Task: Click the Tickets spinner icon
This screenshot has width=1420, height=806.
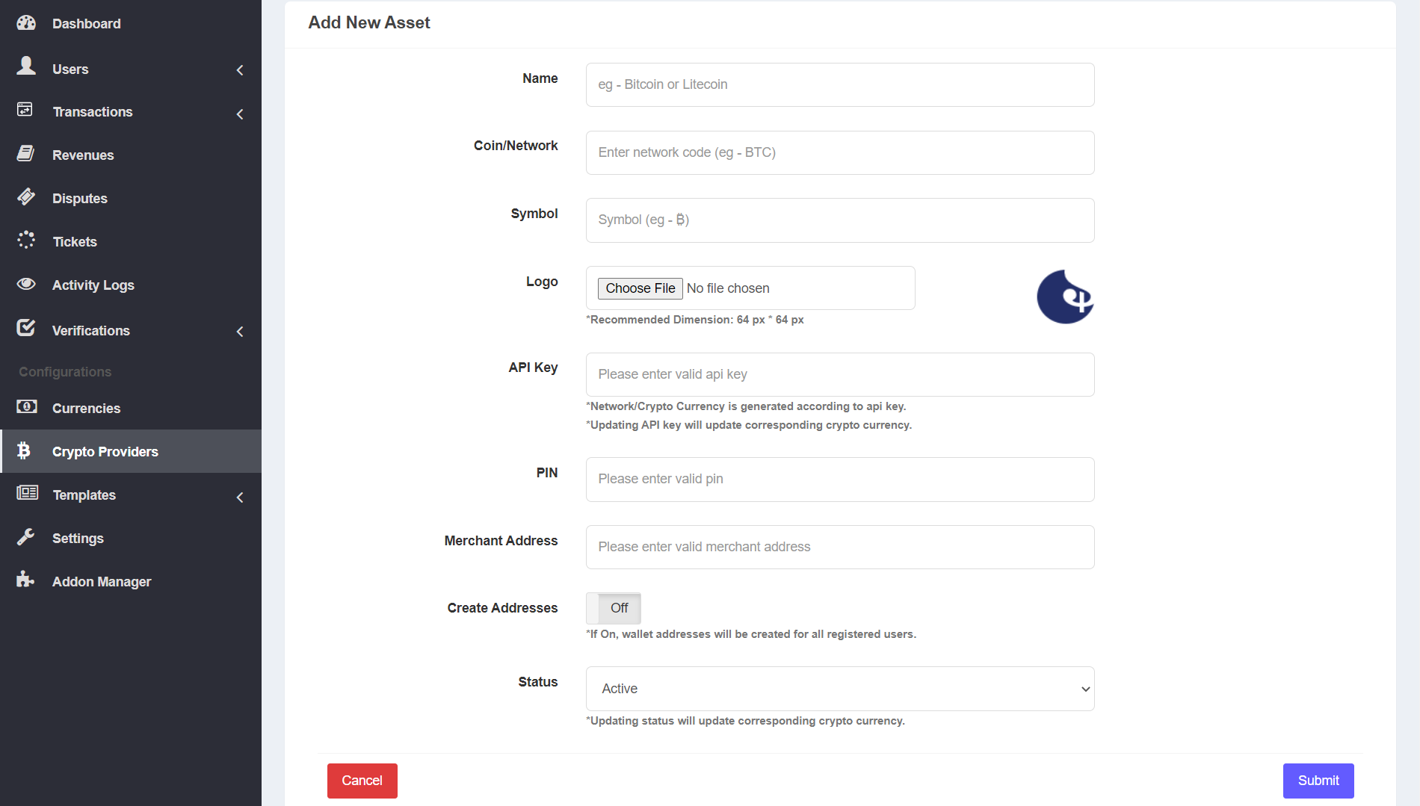Action: coord(26,240)
